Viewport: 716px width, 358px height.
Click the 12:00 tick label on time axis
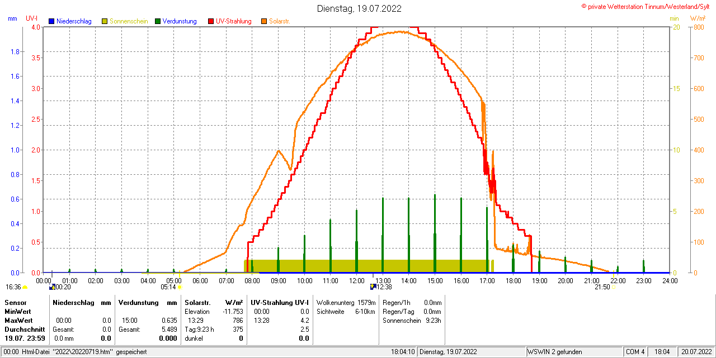click(x=356, y=280)
